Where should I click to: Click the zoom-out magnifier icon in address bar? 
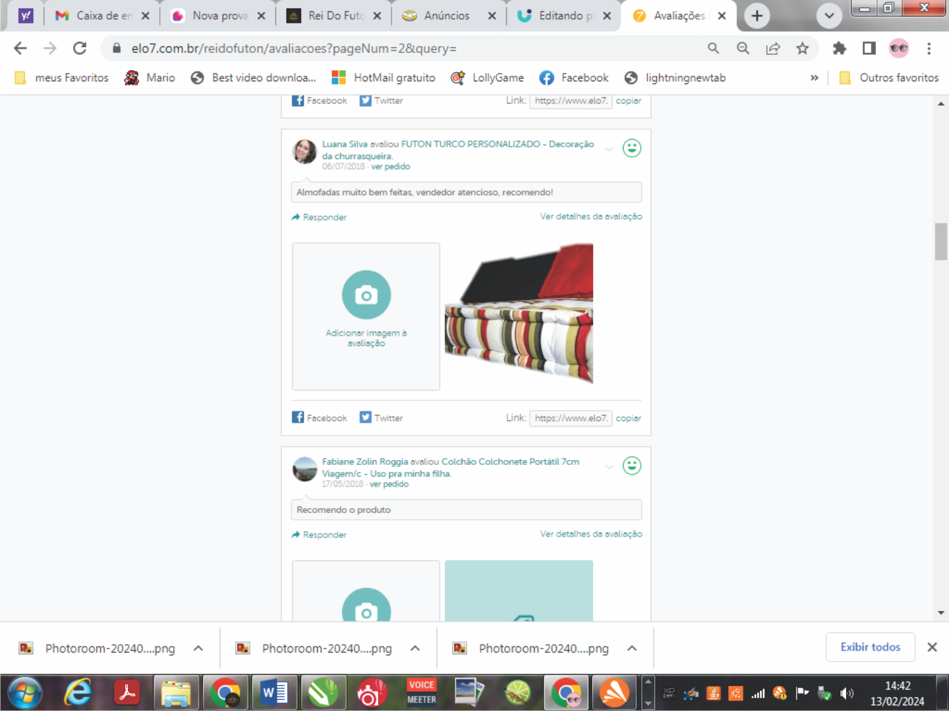tap(743, 48)
